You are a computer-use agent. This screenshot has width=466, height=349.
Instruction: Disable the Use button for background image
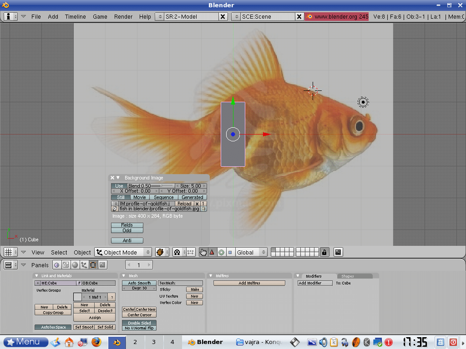click(x=119, y=185)
